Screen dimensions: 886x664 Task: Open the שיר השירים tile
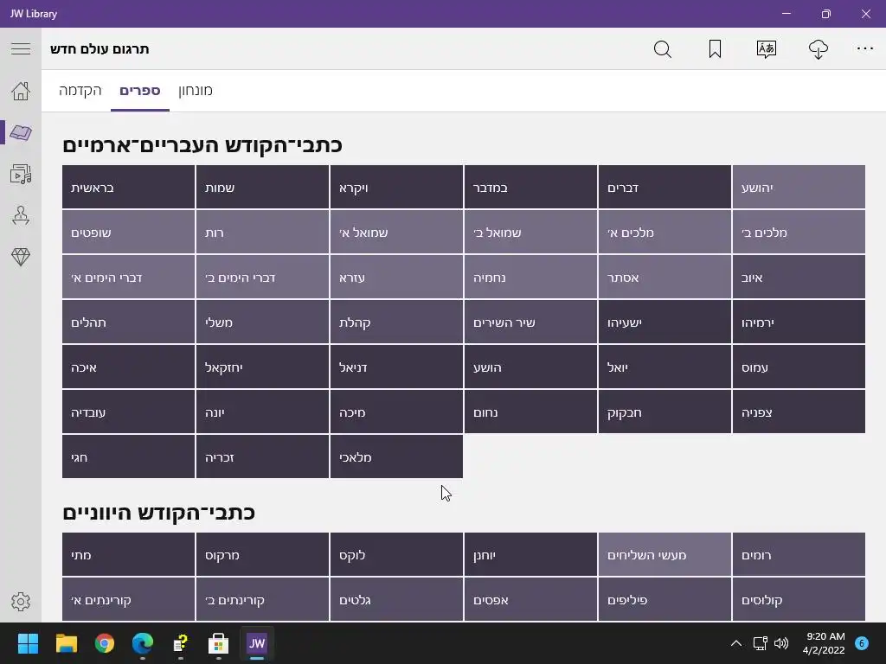tap(530, 322)
